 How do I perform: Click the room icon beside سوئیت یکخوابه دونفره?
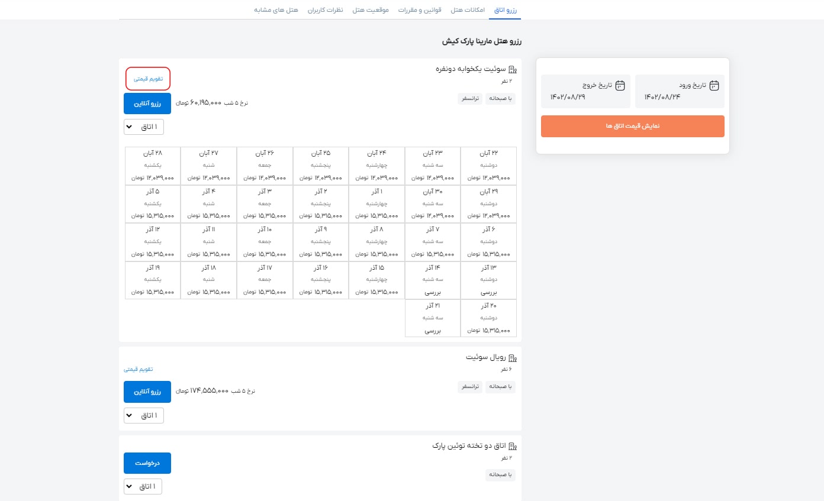pos(512,68)
